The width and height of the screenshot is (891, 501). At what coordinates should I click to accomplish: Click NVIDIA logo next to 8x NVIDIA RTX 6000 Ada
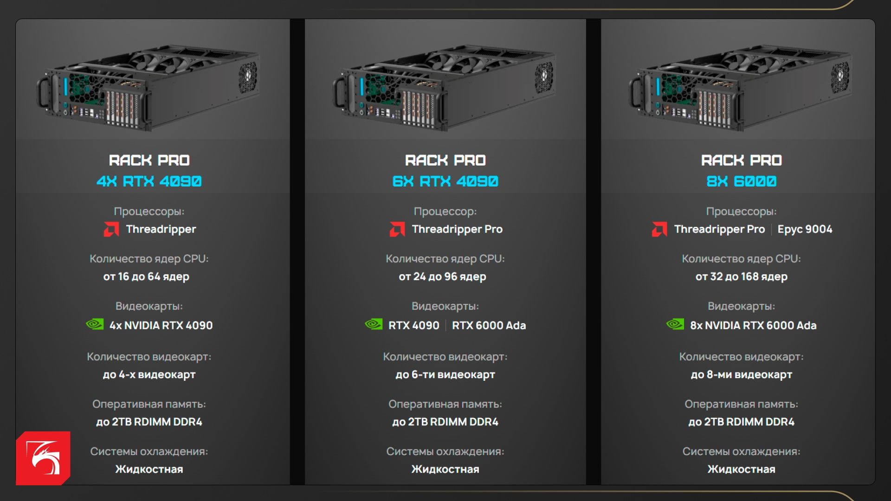tap(675, 324)
